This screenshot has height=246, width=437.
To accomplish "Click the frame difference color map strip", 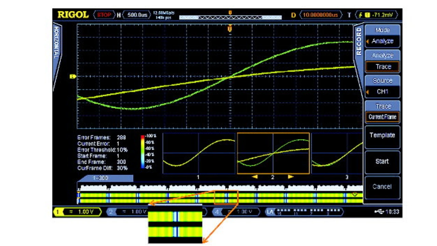I will click(220, 198).
